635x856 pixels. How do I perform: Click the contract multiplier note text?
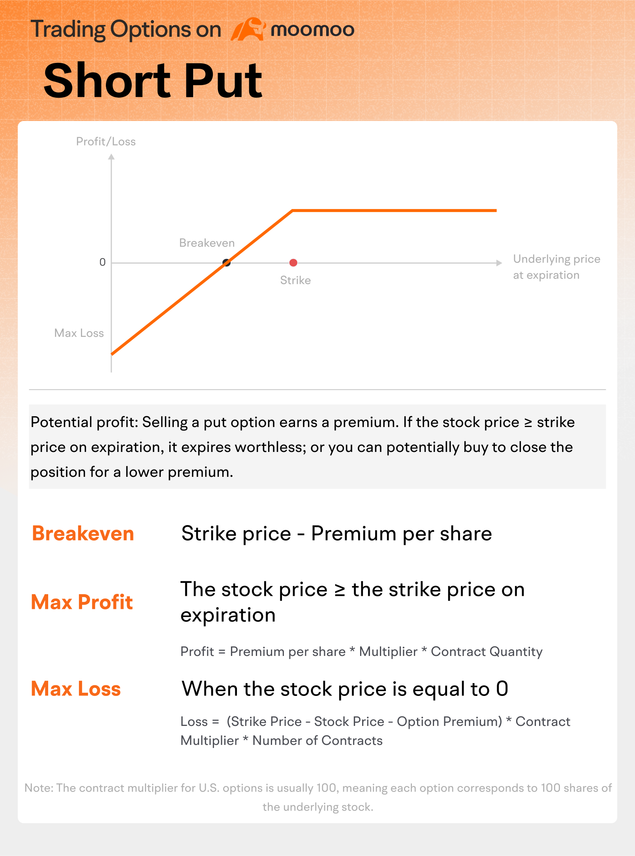click(318, 797)
